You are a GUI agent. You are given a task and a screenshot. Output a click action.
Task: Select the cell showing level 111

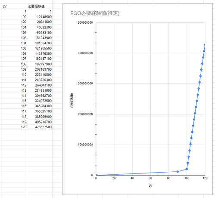pos(14,80)
